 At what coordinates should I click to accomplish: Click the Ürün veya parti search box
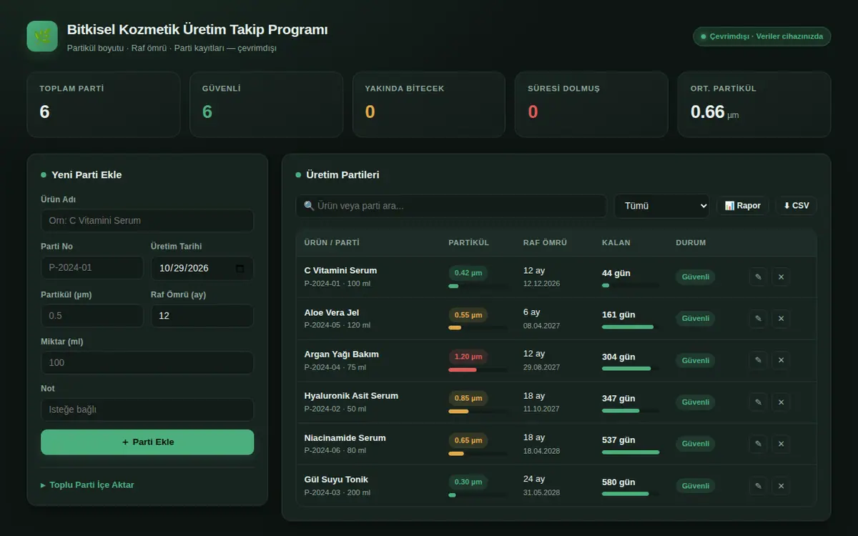tap(451, 206)
